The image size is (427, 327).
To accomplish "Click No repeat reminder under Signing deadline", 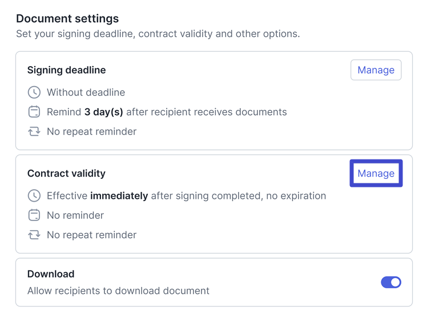I will click(x=91, y=132).
